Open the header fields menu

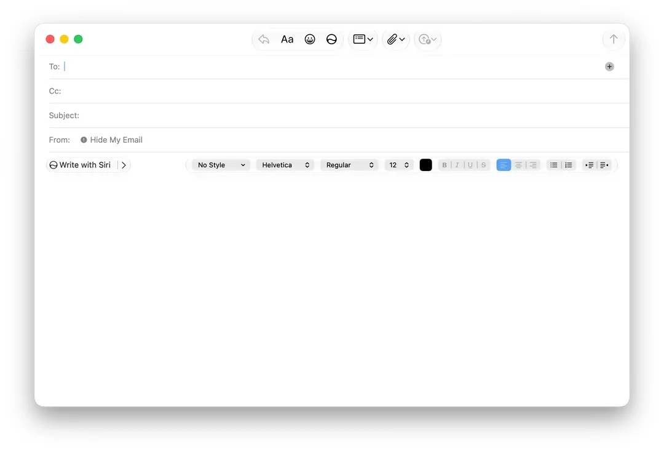pos(363,39)
